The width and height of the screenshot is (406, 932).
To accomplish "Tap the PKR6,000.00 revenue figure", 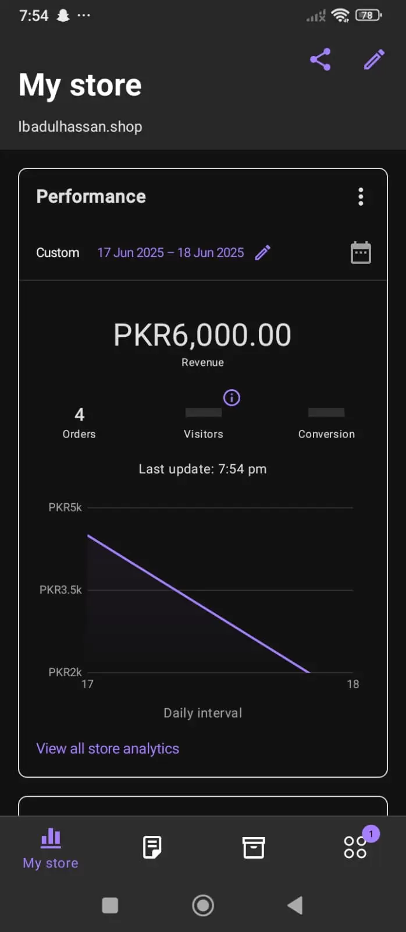I will pyautogui.click(x=202, y=336).
